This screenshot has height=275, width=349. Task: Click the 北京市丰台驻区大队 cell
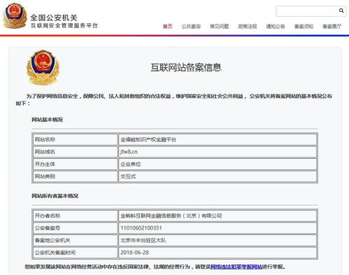pyautogui.click(x=218, y=240)
